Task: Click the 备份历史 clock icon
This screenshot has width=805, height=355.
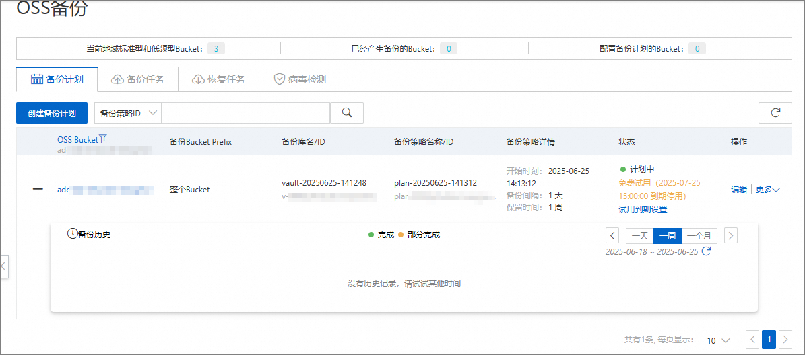Action: coord(72,234)
